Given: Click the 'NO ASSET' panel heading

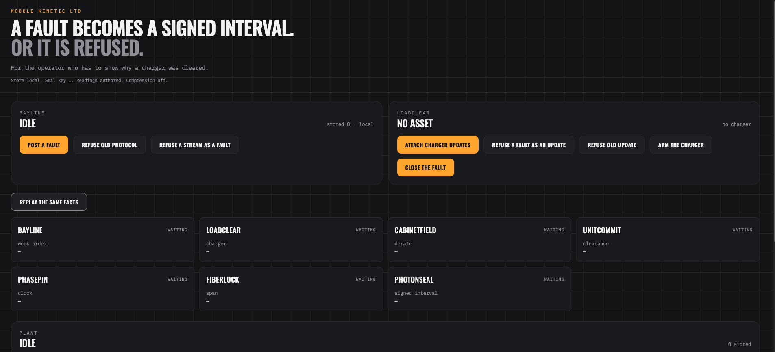Looking at the screenshot, I should (x=415, y=124).
